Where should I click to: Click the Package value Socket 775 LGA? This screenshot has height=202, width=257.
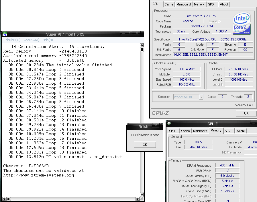(202, 26)
